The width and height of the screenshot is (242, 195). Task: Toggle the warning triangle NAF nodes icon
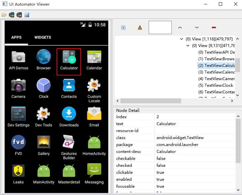tap(140, 27)
